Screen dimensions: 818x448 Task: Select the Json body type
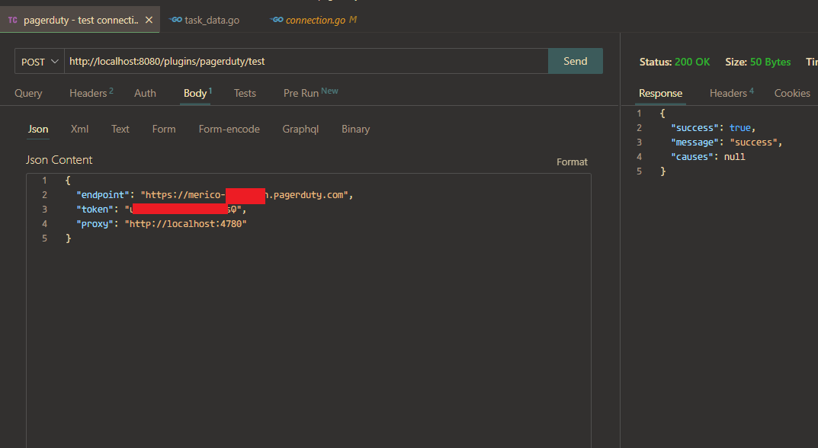[38, 129]
